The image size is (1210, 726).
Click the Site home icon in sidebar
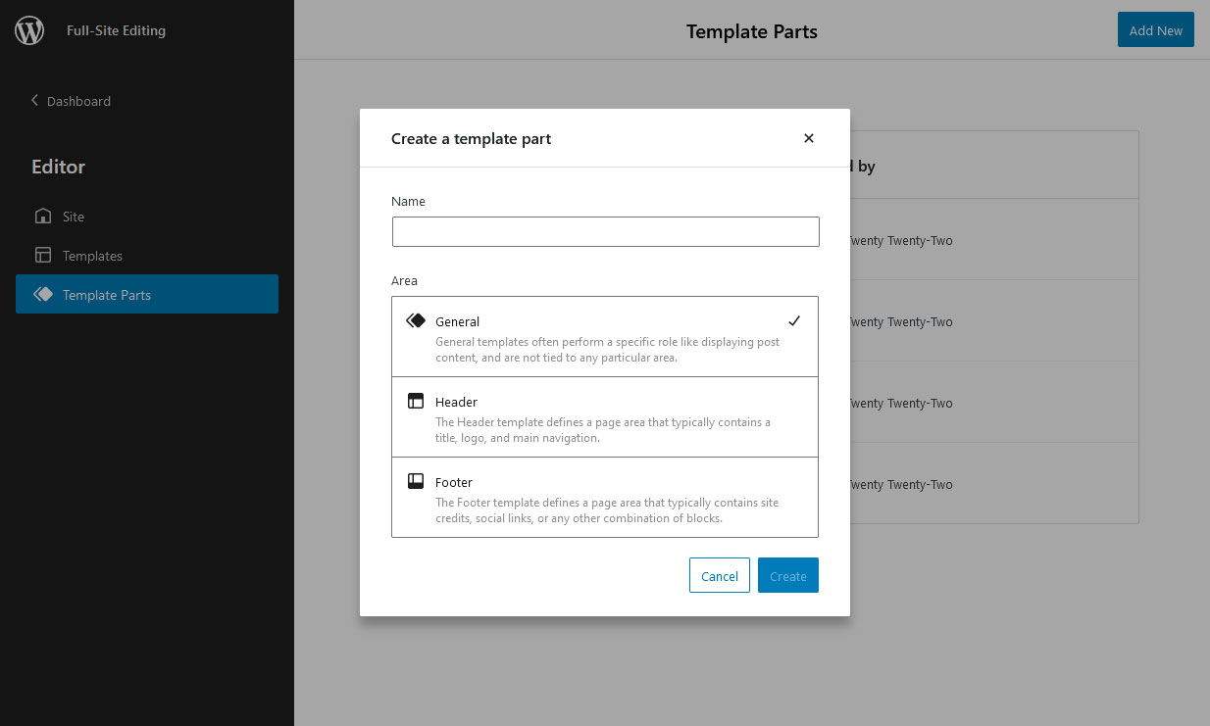coord(43,216)
